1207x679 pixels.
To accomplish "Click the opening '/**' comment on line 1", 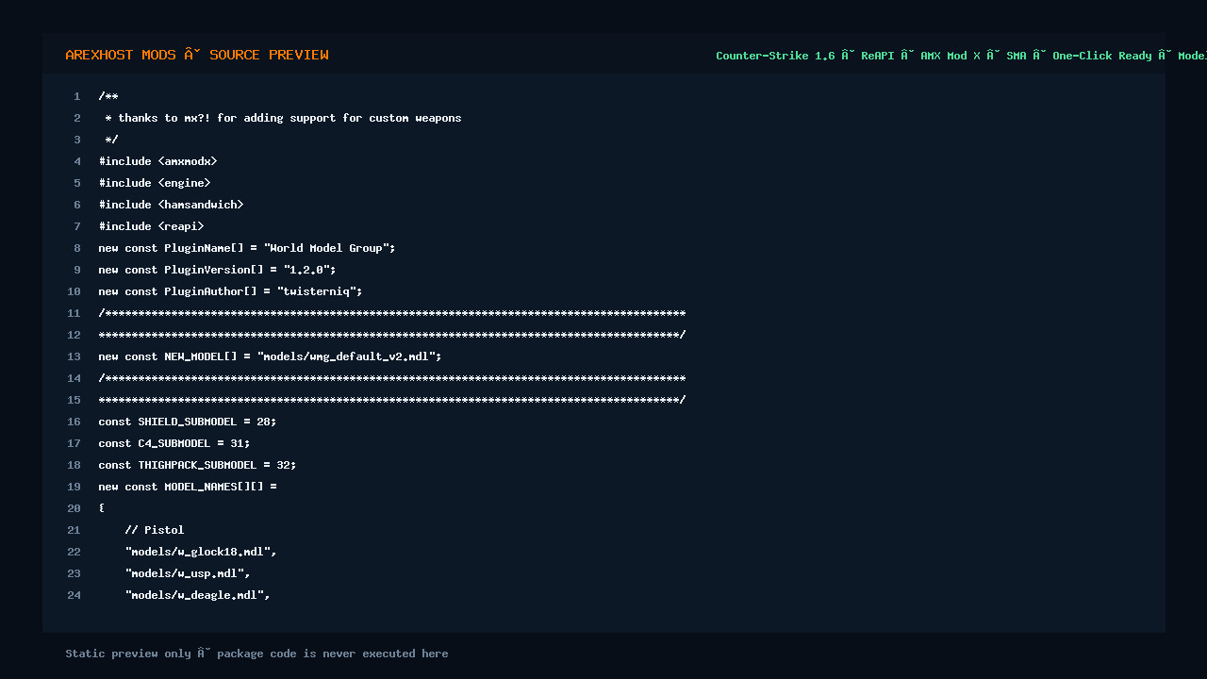I will click(x=108, y=96).
